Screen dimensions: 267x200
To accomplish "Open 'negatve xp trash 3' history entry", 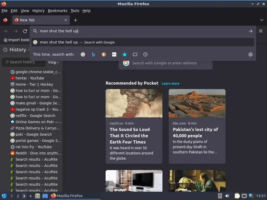I will (x=36, y=109).
